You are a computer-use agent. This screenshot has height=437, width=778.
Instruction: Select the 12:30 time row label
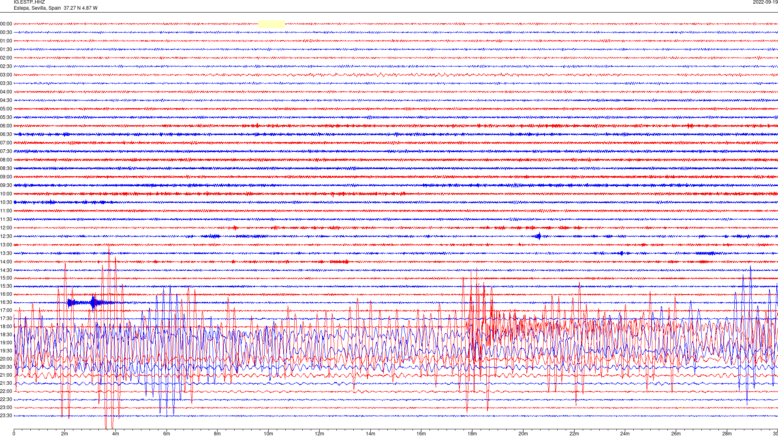pyautogui.click(x=6, y=236)
